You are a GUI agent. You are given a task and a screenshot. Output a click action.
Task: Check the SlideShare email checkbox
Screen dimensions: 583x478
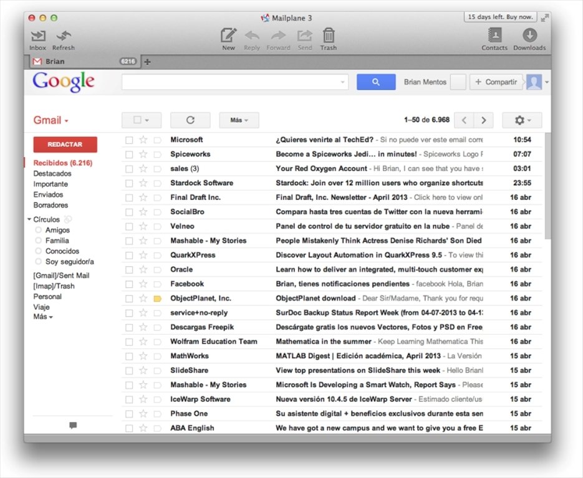[129, 371]
